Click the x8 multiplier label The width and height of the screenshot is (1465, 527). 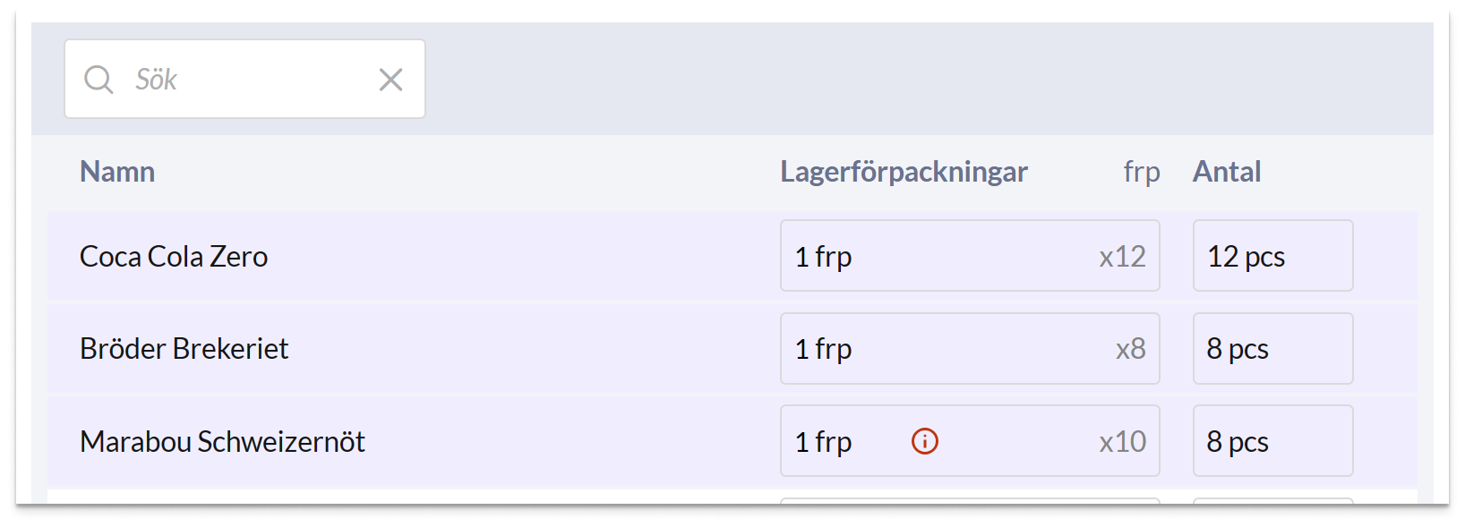(x=1130, y=349)
